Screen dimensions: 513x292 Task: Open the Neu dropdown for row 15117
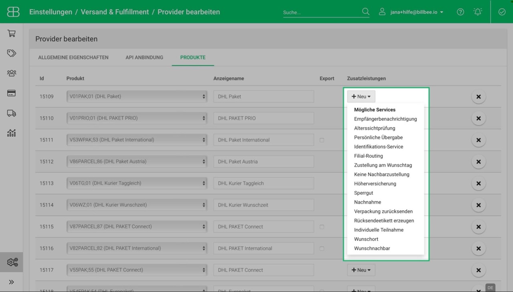pyautogui.click(x=361, y=270)
